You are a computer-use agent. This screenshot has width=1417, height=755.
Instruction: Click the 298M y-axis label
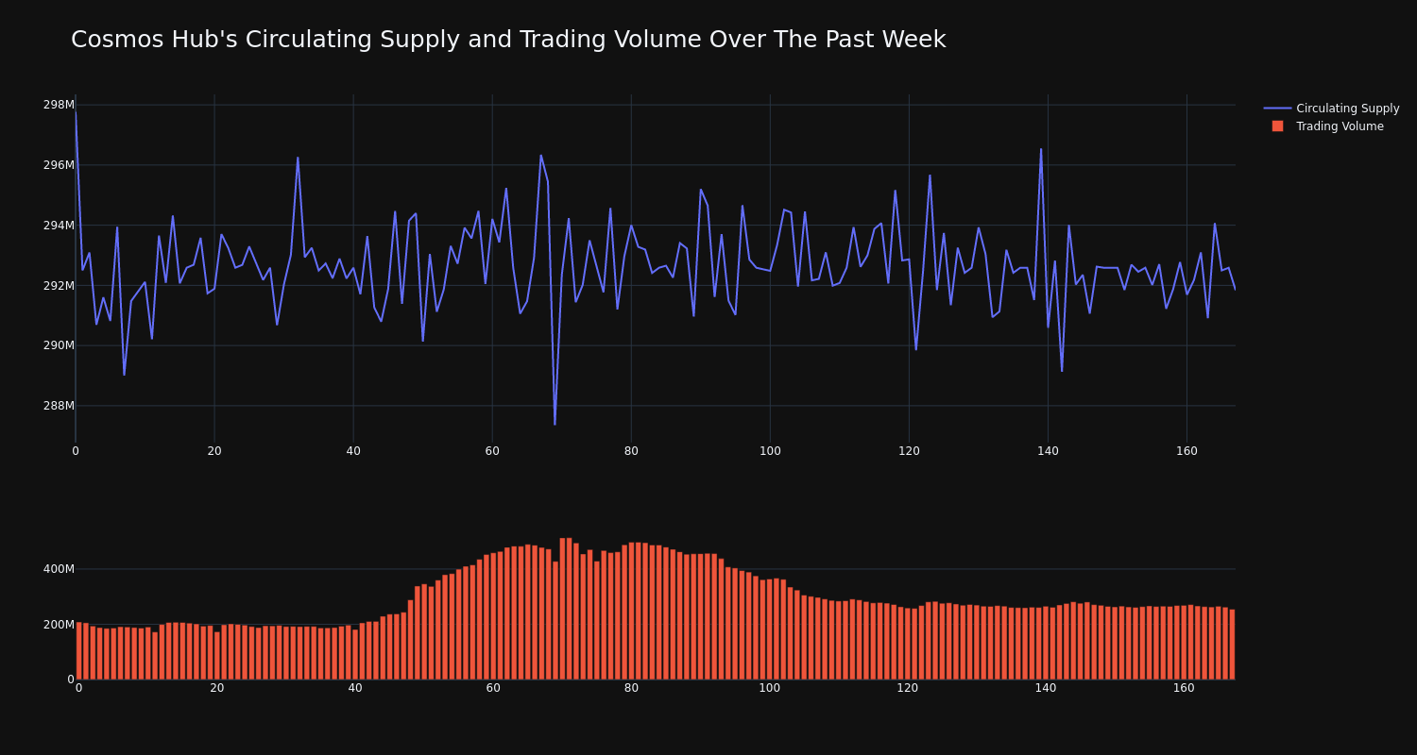click(59, 105)
